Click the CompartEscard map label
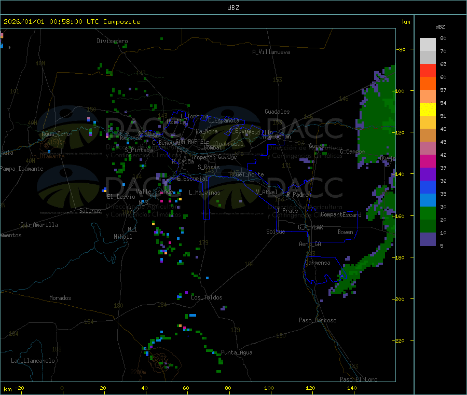Viewport: 467px width, 395px height. (x=341, y=214)
